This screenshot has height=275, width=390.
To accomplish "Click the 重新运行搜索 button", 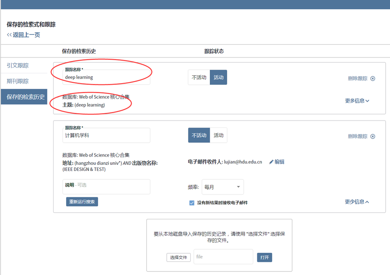I will tap(82, 201).
